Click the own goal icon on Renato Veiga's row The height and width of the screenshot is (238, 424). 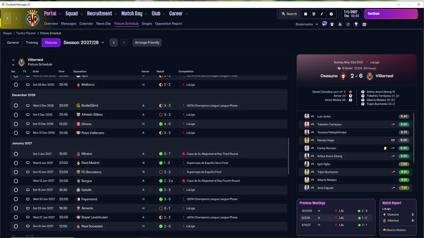tap(393, 140)
